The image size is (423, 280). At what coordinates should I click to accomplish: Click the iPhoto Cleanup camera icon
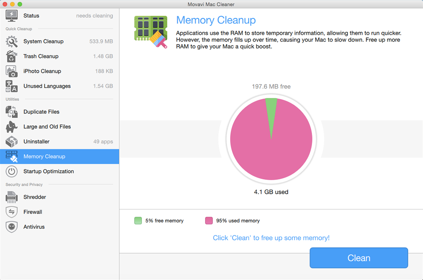coord(11,71)
